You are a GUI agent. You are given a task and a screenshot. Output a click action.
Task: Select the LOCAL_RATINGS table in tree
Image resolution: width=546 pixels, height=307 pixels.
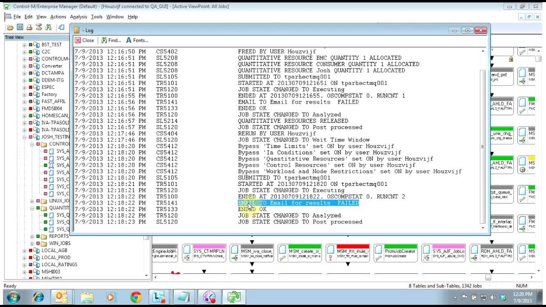[x=59, y=264]
